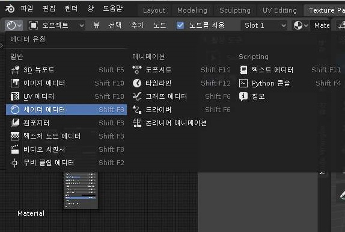Viewport: 345px width, 232px height.
Task: Choose 타임라인 animation editor
Action: (182, 83)
